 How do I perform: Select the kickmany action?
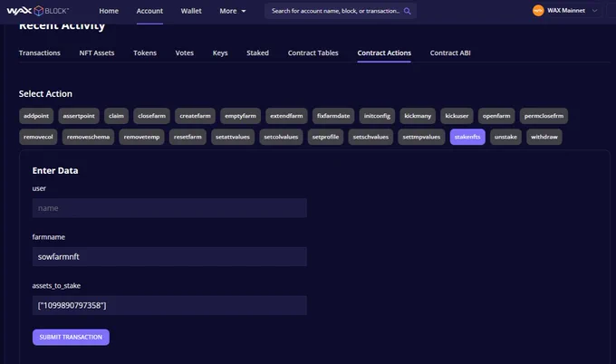418,116
